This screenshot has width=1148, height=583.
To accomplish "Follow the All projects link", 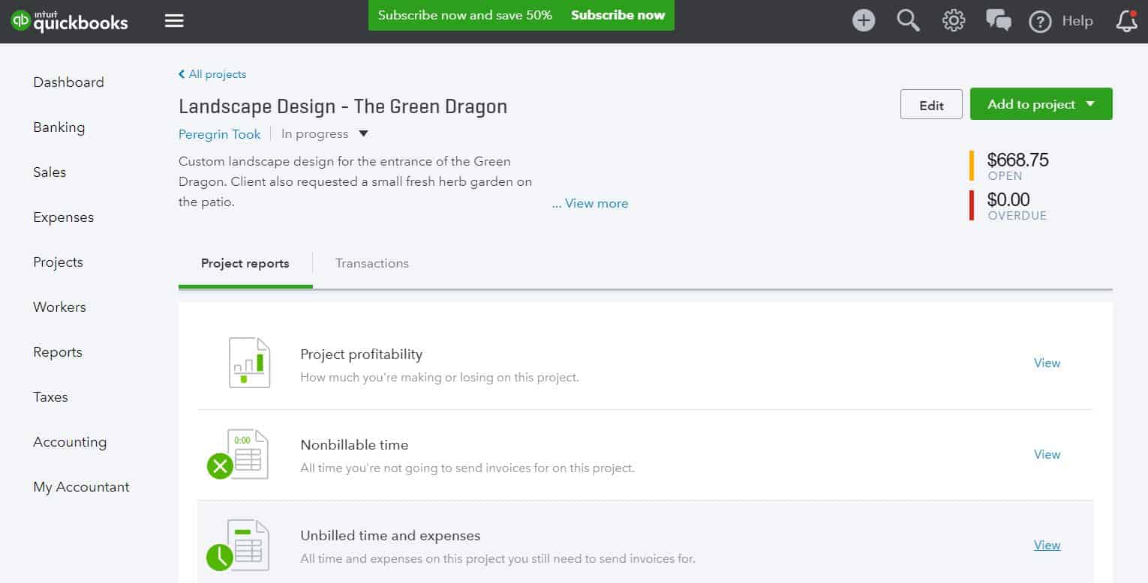I will tap(218, 74).
